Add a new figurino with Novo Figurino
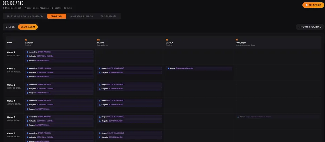 point(310,27)
